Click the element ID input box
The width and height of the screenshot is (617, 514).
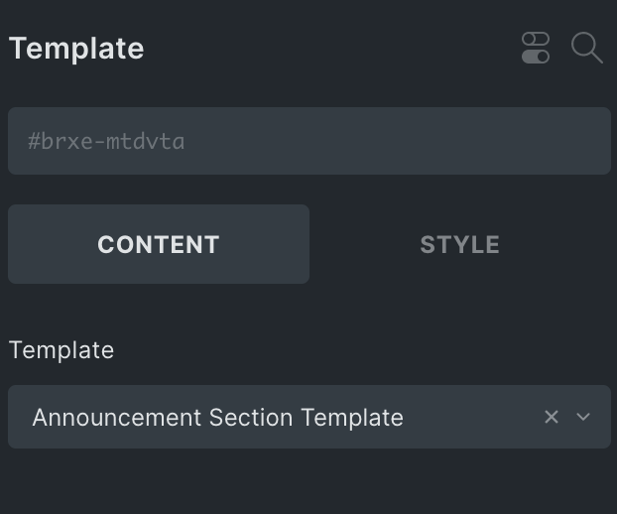(x=309, y=141)
